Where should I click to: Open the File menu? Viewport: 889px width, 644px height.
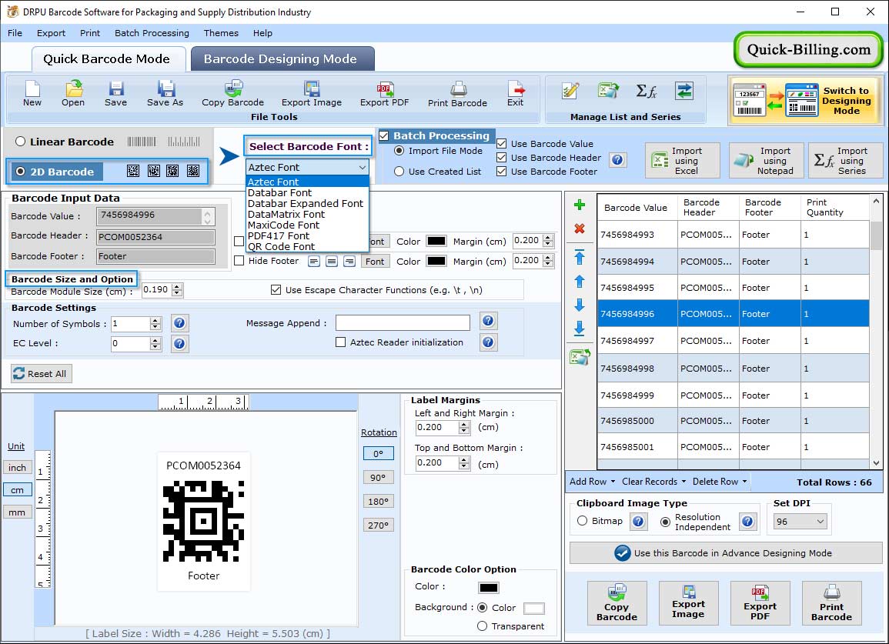[15, 33]
